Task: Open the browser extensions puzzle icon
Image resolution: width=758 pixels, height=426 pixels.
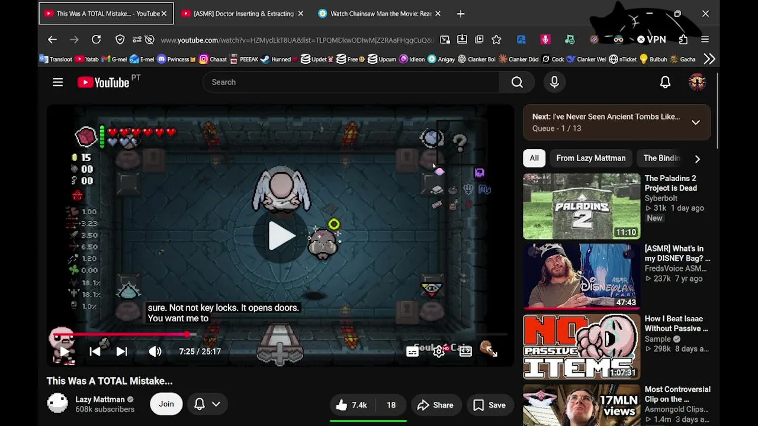Action: (683, 40)
